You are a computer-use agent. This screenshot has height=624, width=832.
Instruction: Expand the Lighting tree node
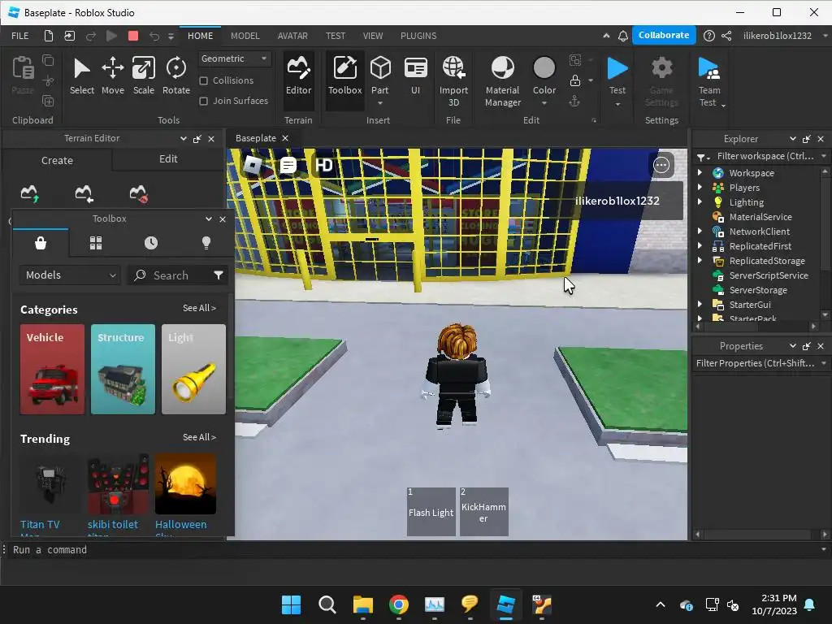700,201
